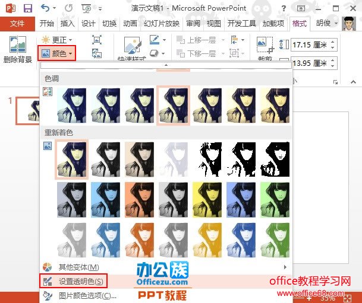
Task: Click the Save icon in quick access toolbar
Action: coord(28,8)
